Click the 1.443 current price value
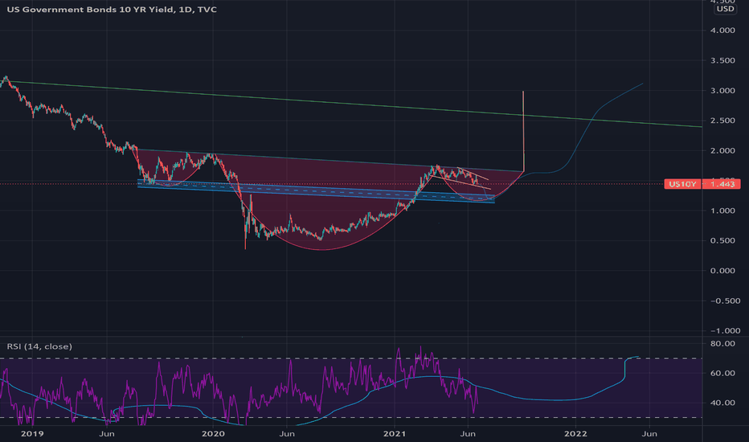Viewport: 749px width, 442px height. [x=722, y=184]
